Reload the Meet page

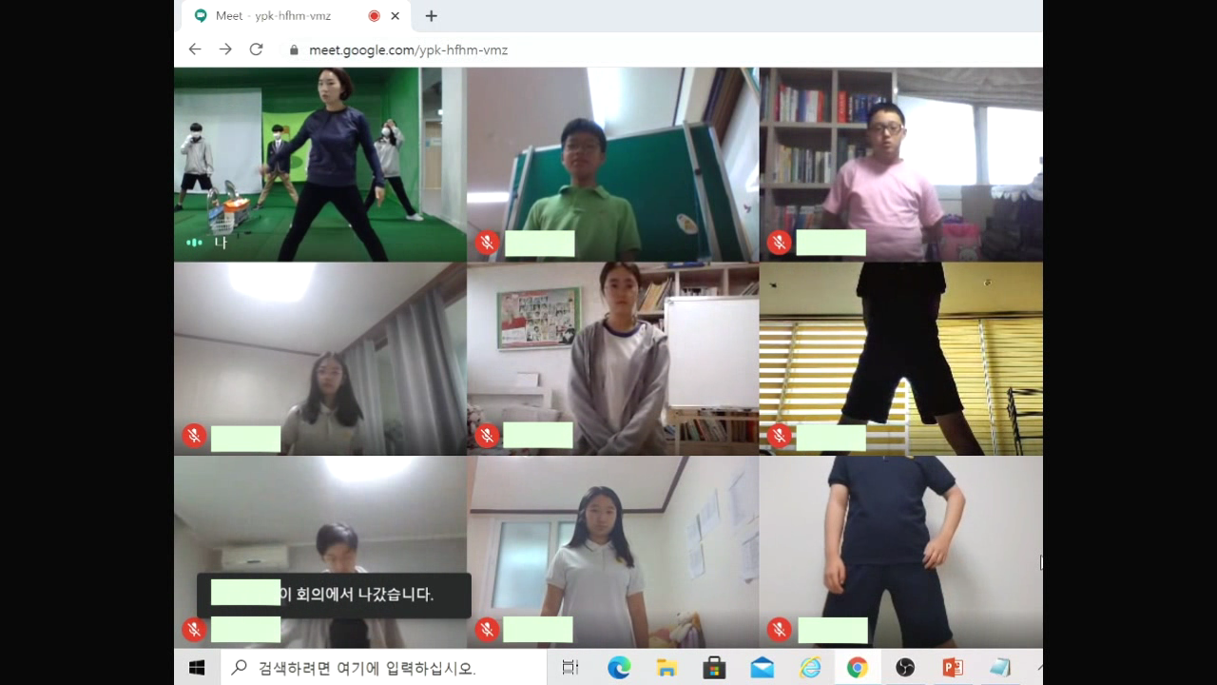pyautogui.click(x=256, y=49)
